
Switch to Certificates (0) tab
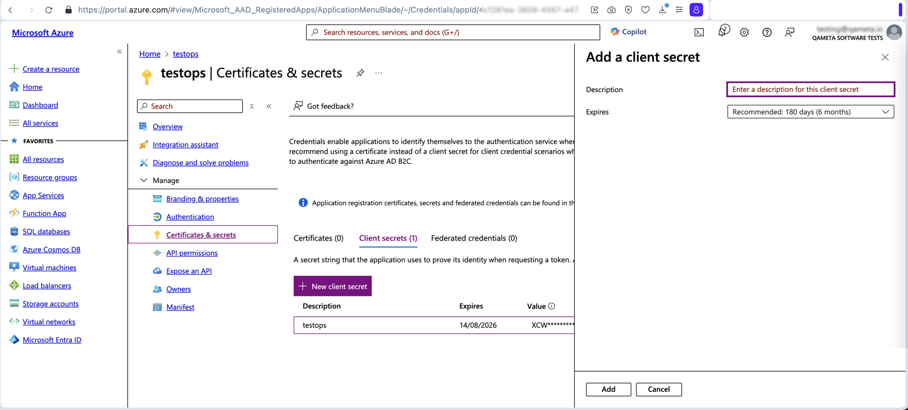click(319, 238)
